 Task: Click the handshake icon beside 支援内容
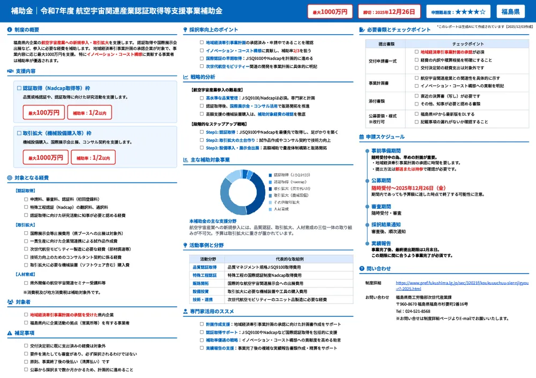tap(10, 71)
